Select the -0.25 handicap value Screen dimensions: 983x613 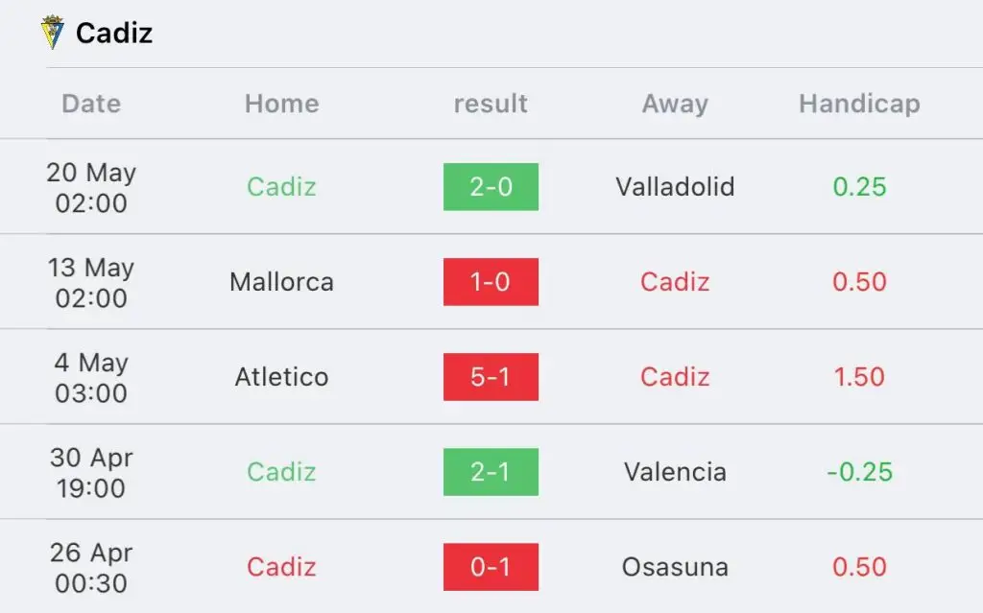point(859,472)
